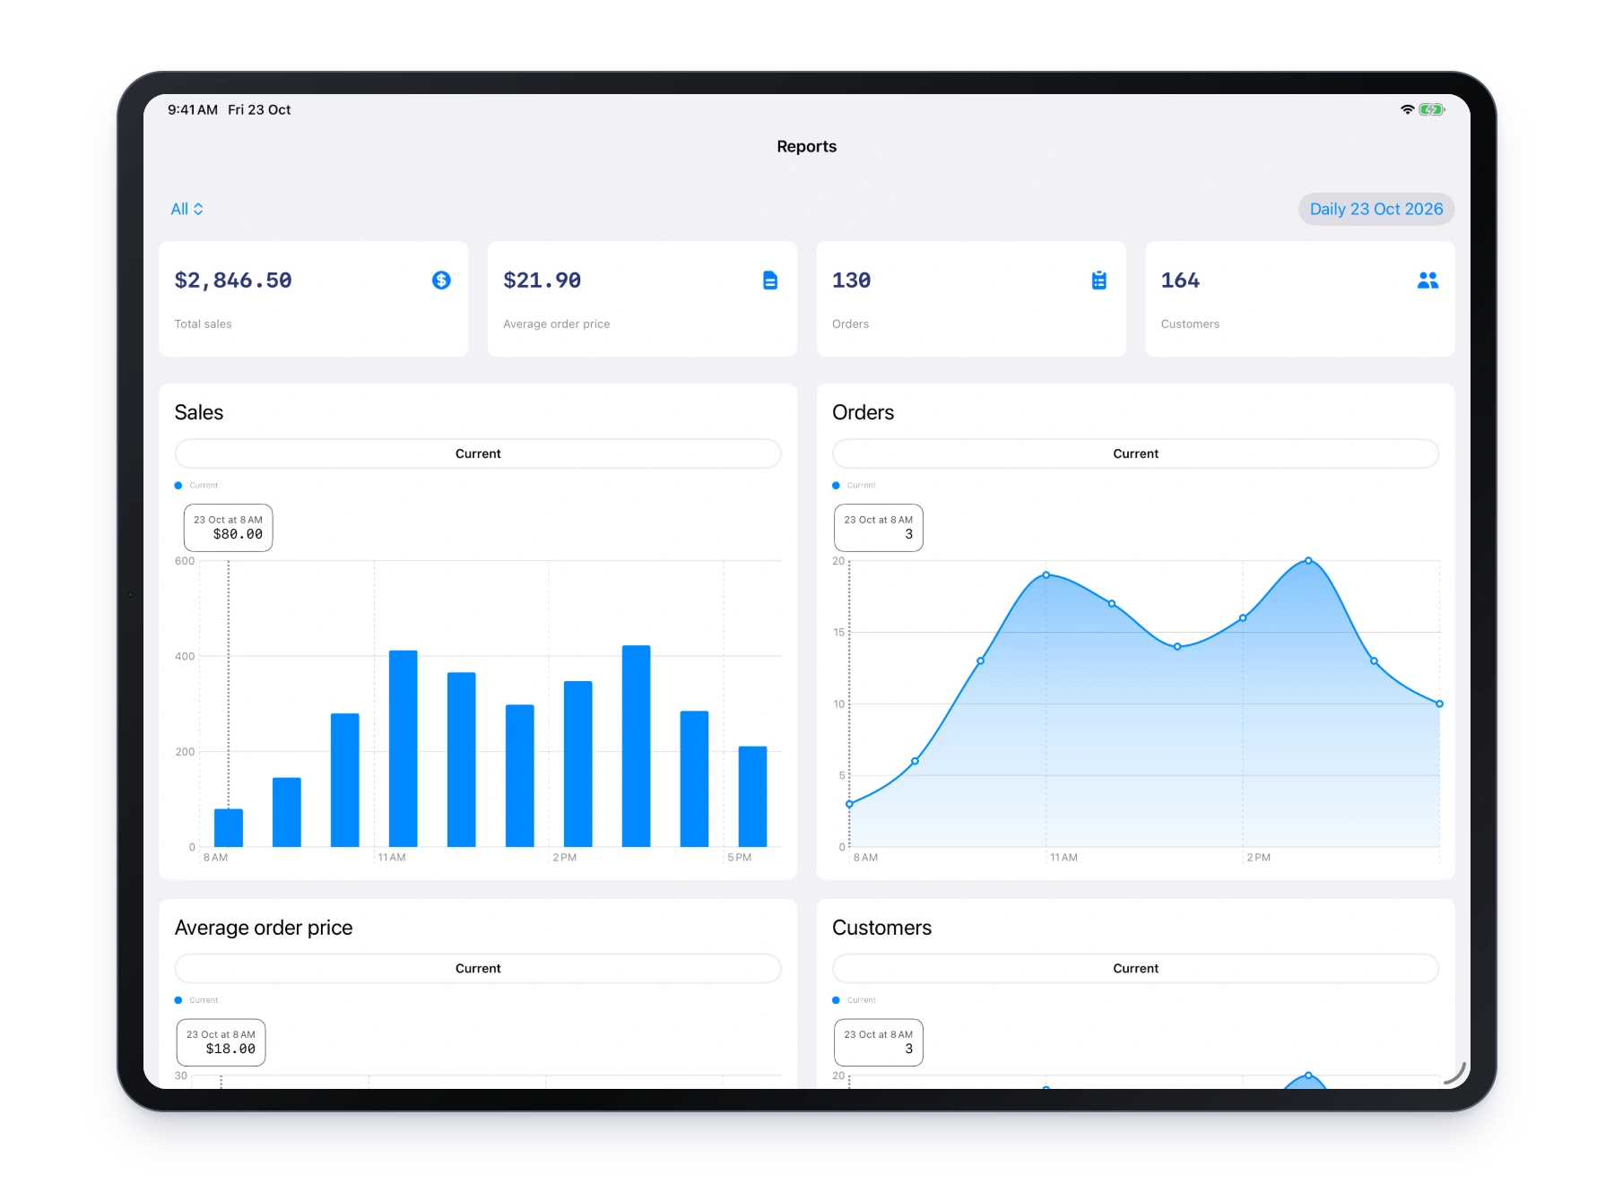
Task: Click the $2,846.50 total sales value
Action: pyautogui.click(x=233, y=281)
